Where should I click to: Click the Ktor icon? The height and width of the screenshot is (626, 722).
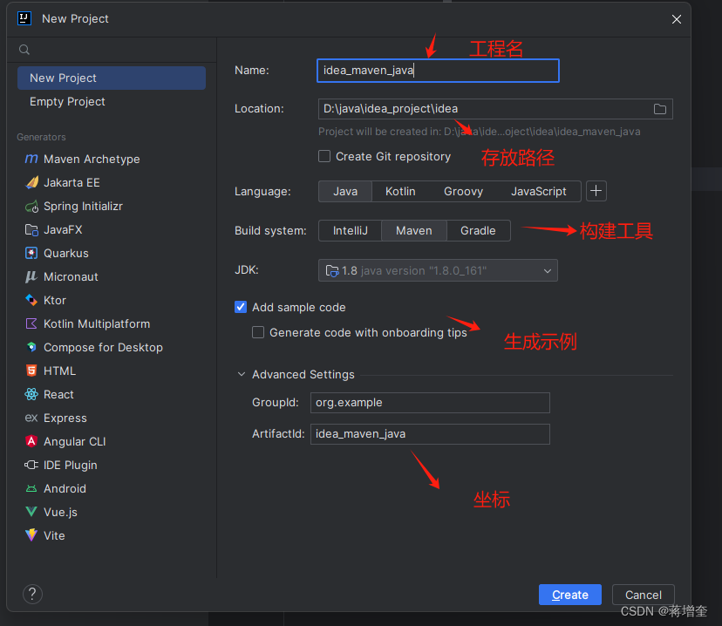coord(31,300)
